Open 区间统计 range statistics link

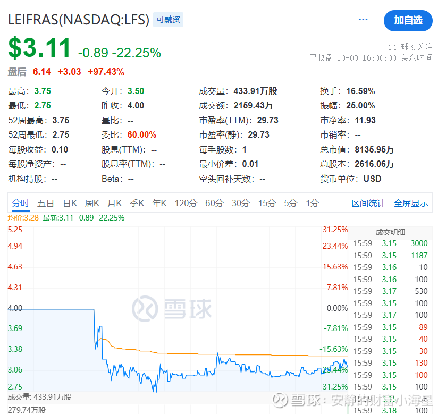pos(368,204)
